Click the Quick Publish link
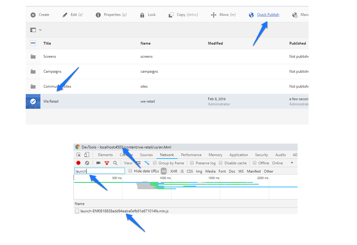The height and width of the screenshot is (245, 357). [x=268, y=14]
